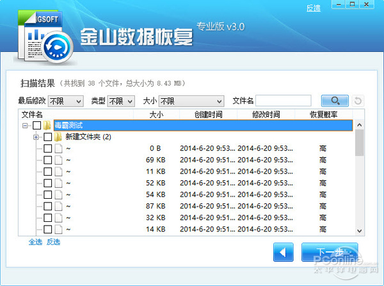Click the file icon in the 0 B row
This screenshot has width=384, height=286.
click(x=58, y=148)
